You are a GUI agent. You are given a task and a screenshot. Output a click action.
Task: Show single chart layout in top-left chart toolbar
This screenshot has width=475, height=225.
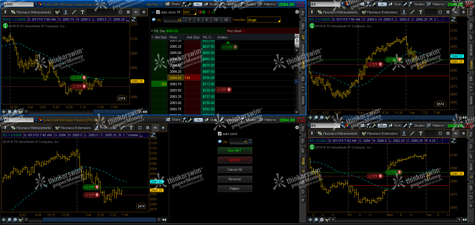(120, 12)
